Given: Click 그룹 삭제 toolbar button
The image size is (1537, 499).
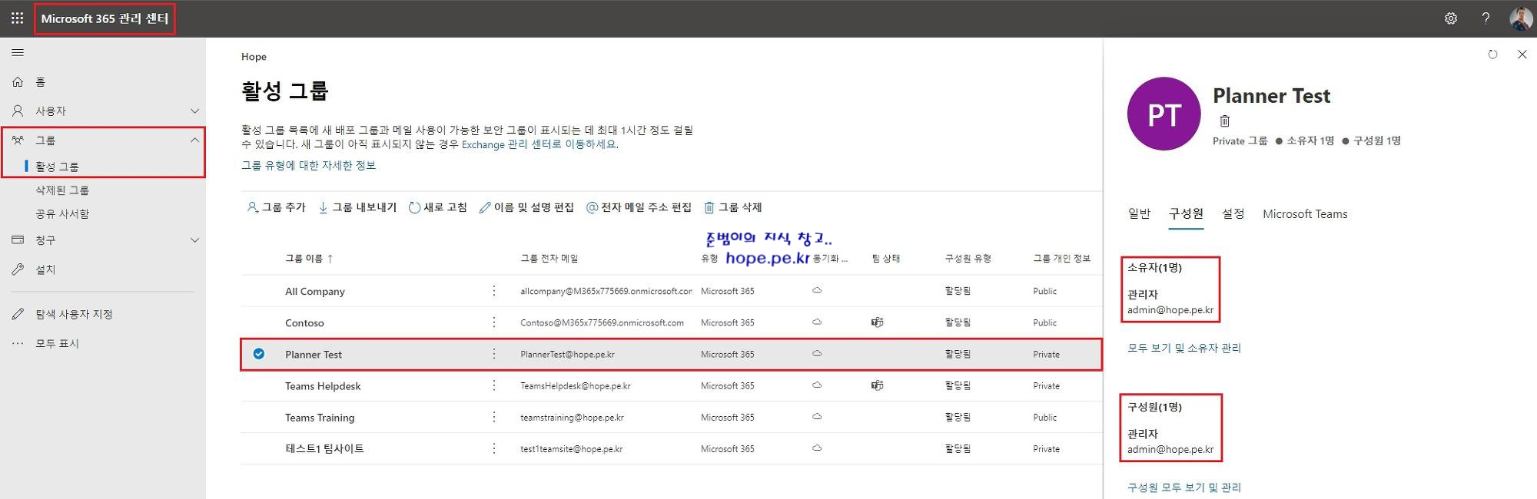Looking at the screenshot, I should click(733, 207).
